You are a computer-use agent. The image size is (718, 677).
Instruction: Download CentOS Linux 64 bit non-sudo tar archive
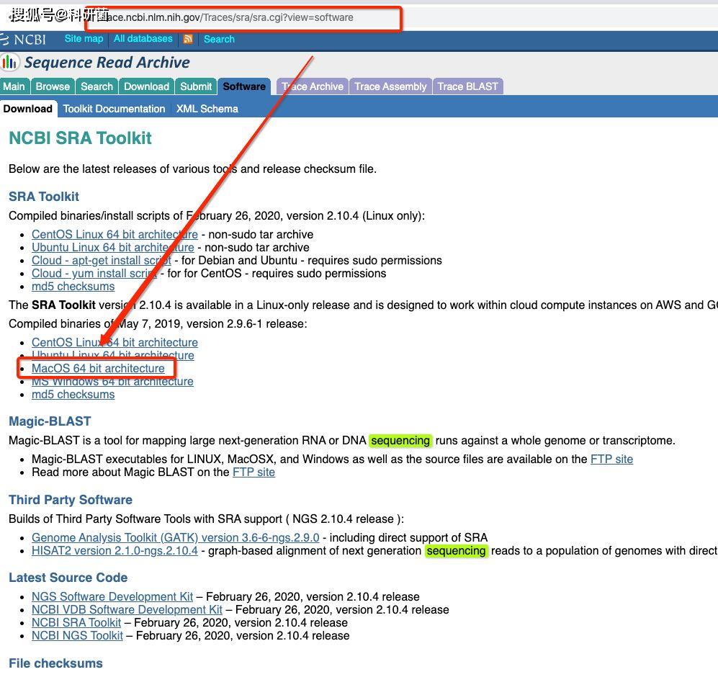pyautogui.click(x=115, y=235)
